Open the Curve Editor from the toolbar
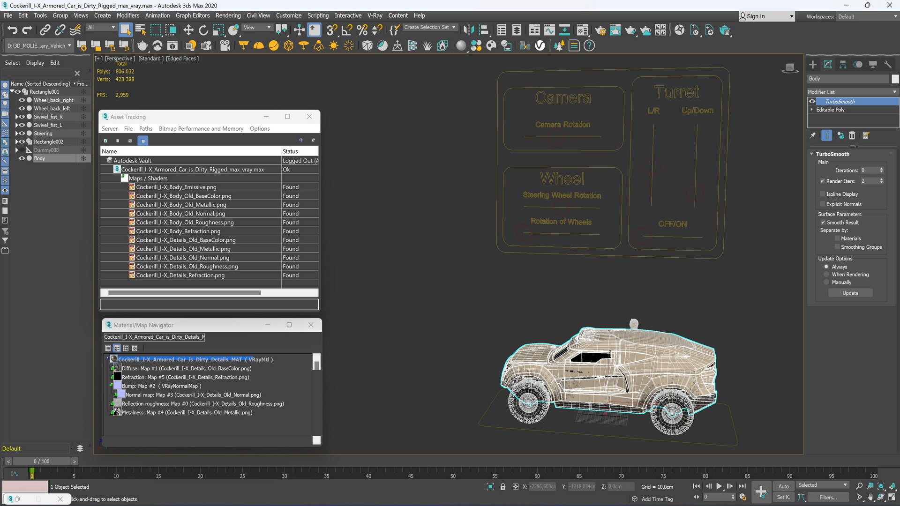The image size is (900, 506). pyautogui.click(x=549, y=30)
